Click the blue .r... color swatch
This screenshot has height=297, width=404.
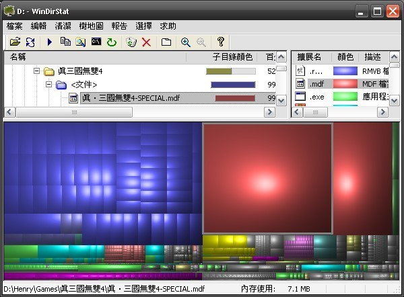pyautogui.click(x=345, y=71)
